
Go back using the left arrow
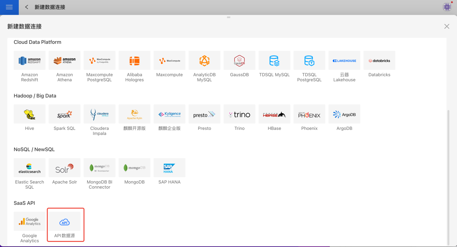point(27,7)
